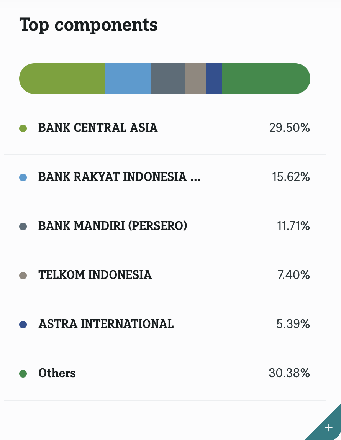
Task: Click the Top components heading
Action: tap(89, 25)
